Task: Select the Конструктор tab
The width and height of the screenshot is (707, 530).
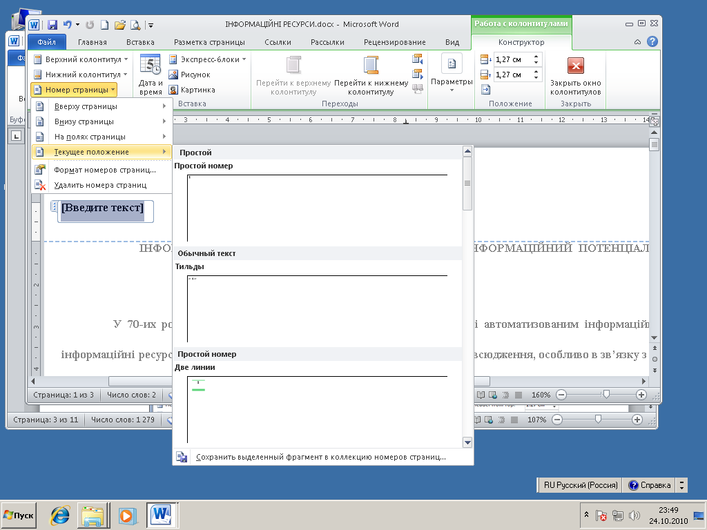Action: (521, 42)
